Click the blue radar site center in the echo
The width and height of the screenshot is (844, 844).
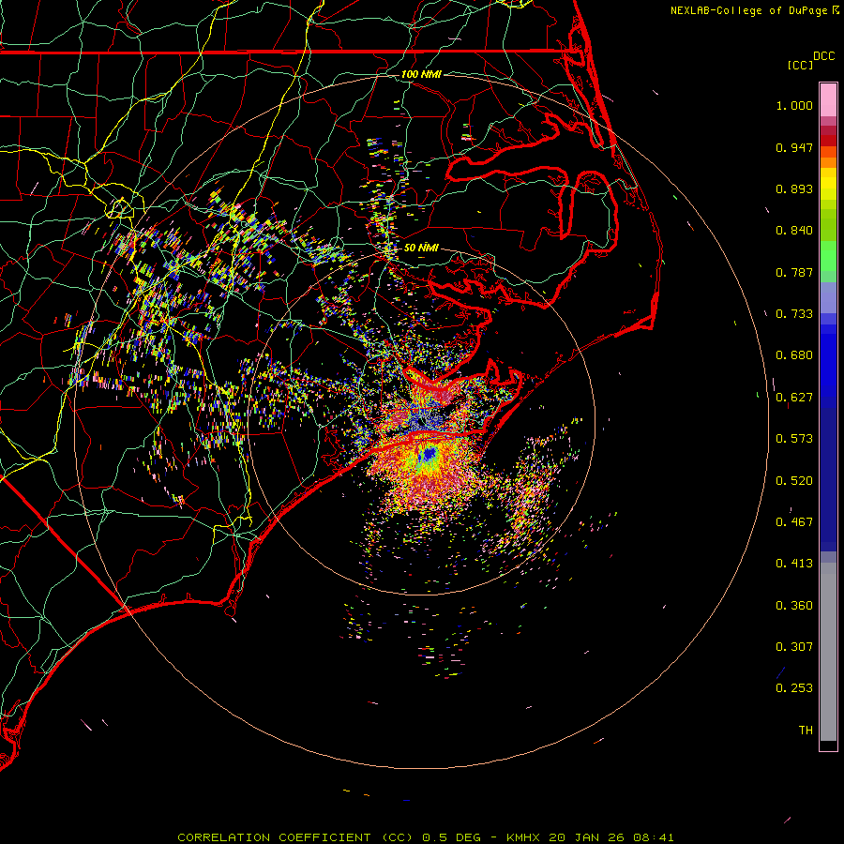(x=429, y=455)
